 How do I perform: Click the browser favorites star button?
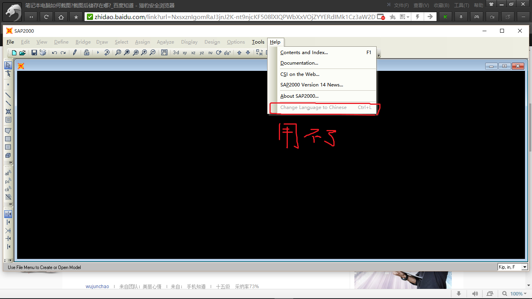[76, 17]
